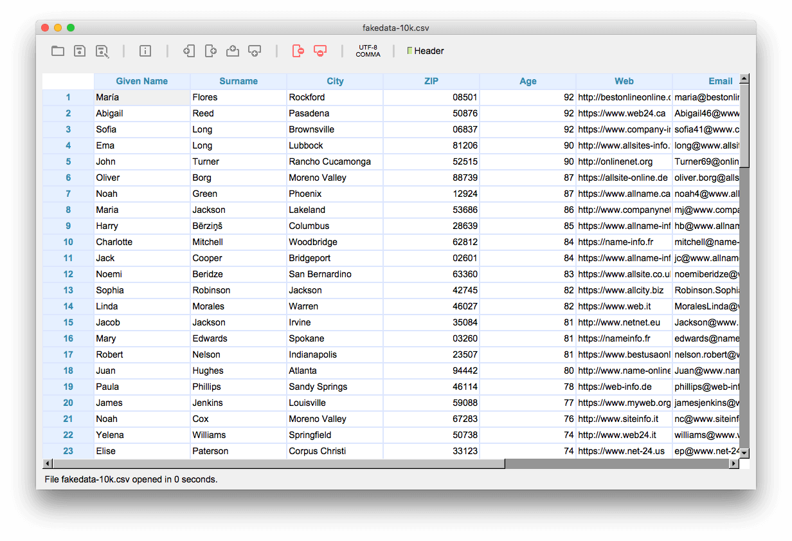The image size is (792, 541).
Task: Click the vertical scrollbar down arrow
Action: (744, 454)
